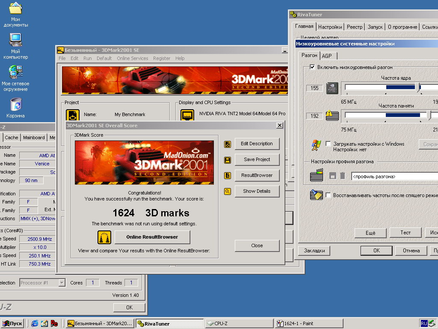Click the Display and CPU Settings monitor icon
The width and height of the screenshot is (438, 329).
(187, 115)
